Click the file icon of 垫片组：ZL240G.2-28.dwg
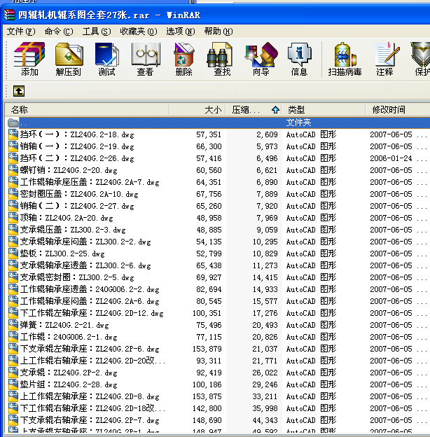This screenshot has height=437, width=430. [13, 384]
